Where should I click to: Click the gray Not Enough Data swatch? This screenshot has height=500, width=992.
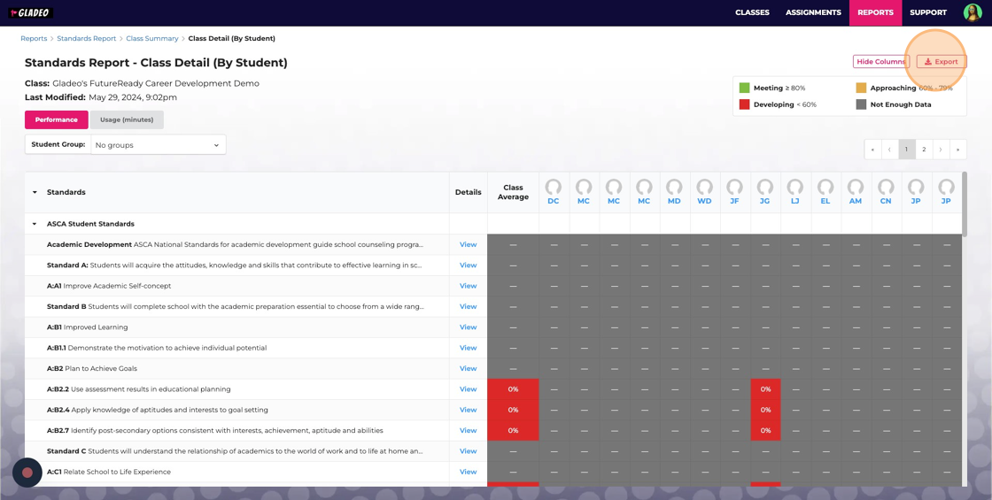point(861,104)
